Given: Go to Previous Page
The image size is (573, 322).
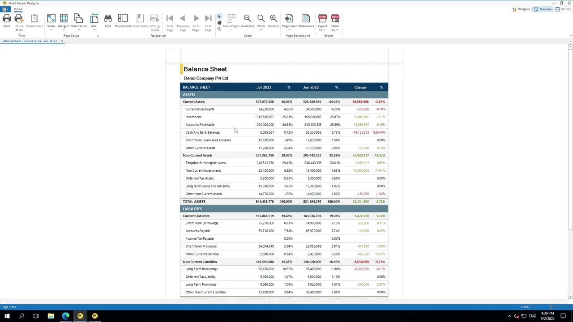Looking at the screenshot, I should 183,18.
